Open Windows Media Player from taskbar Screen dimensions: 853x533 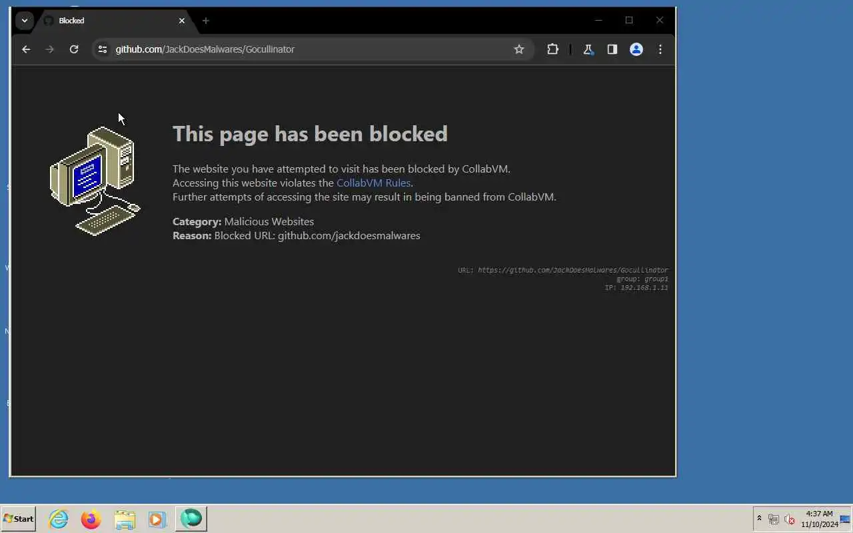pos(157,519)
